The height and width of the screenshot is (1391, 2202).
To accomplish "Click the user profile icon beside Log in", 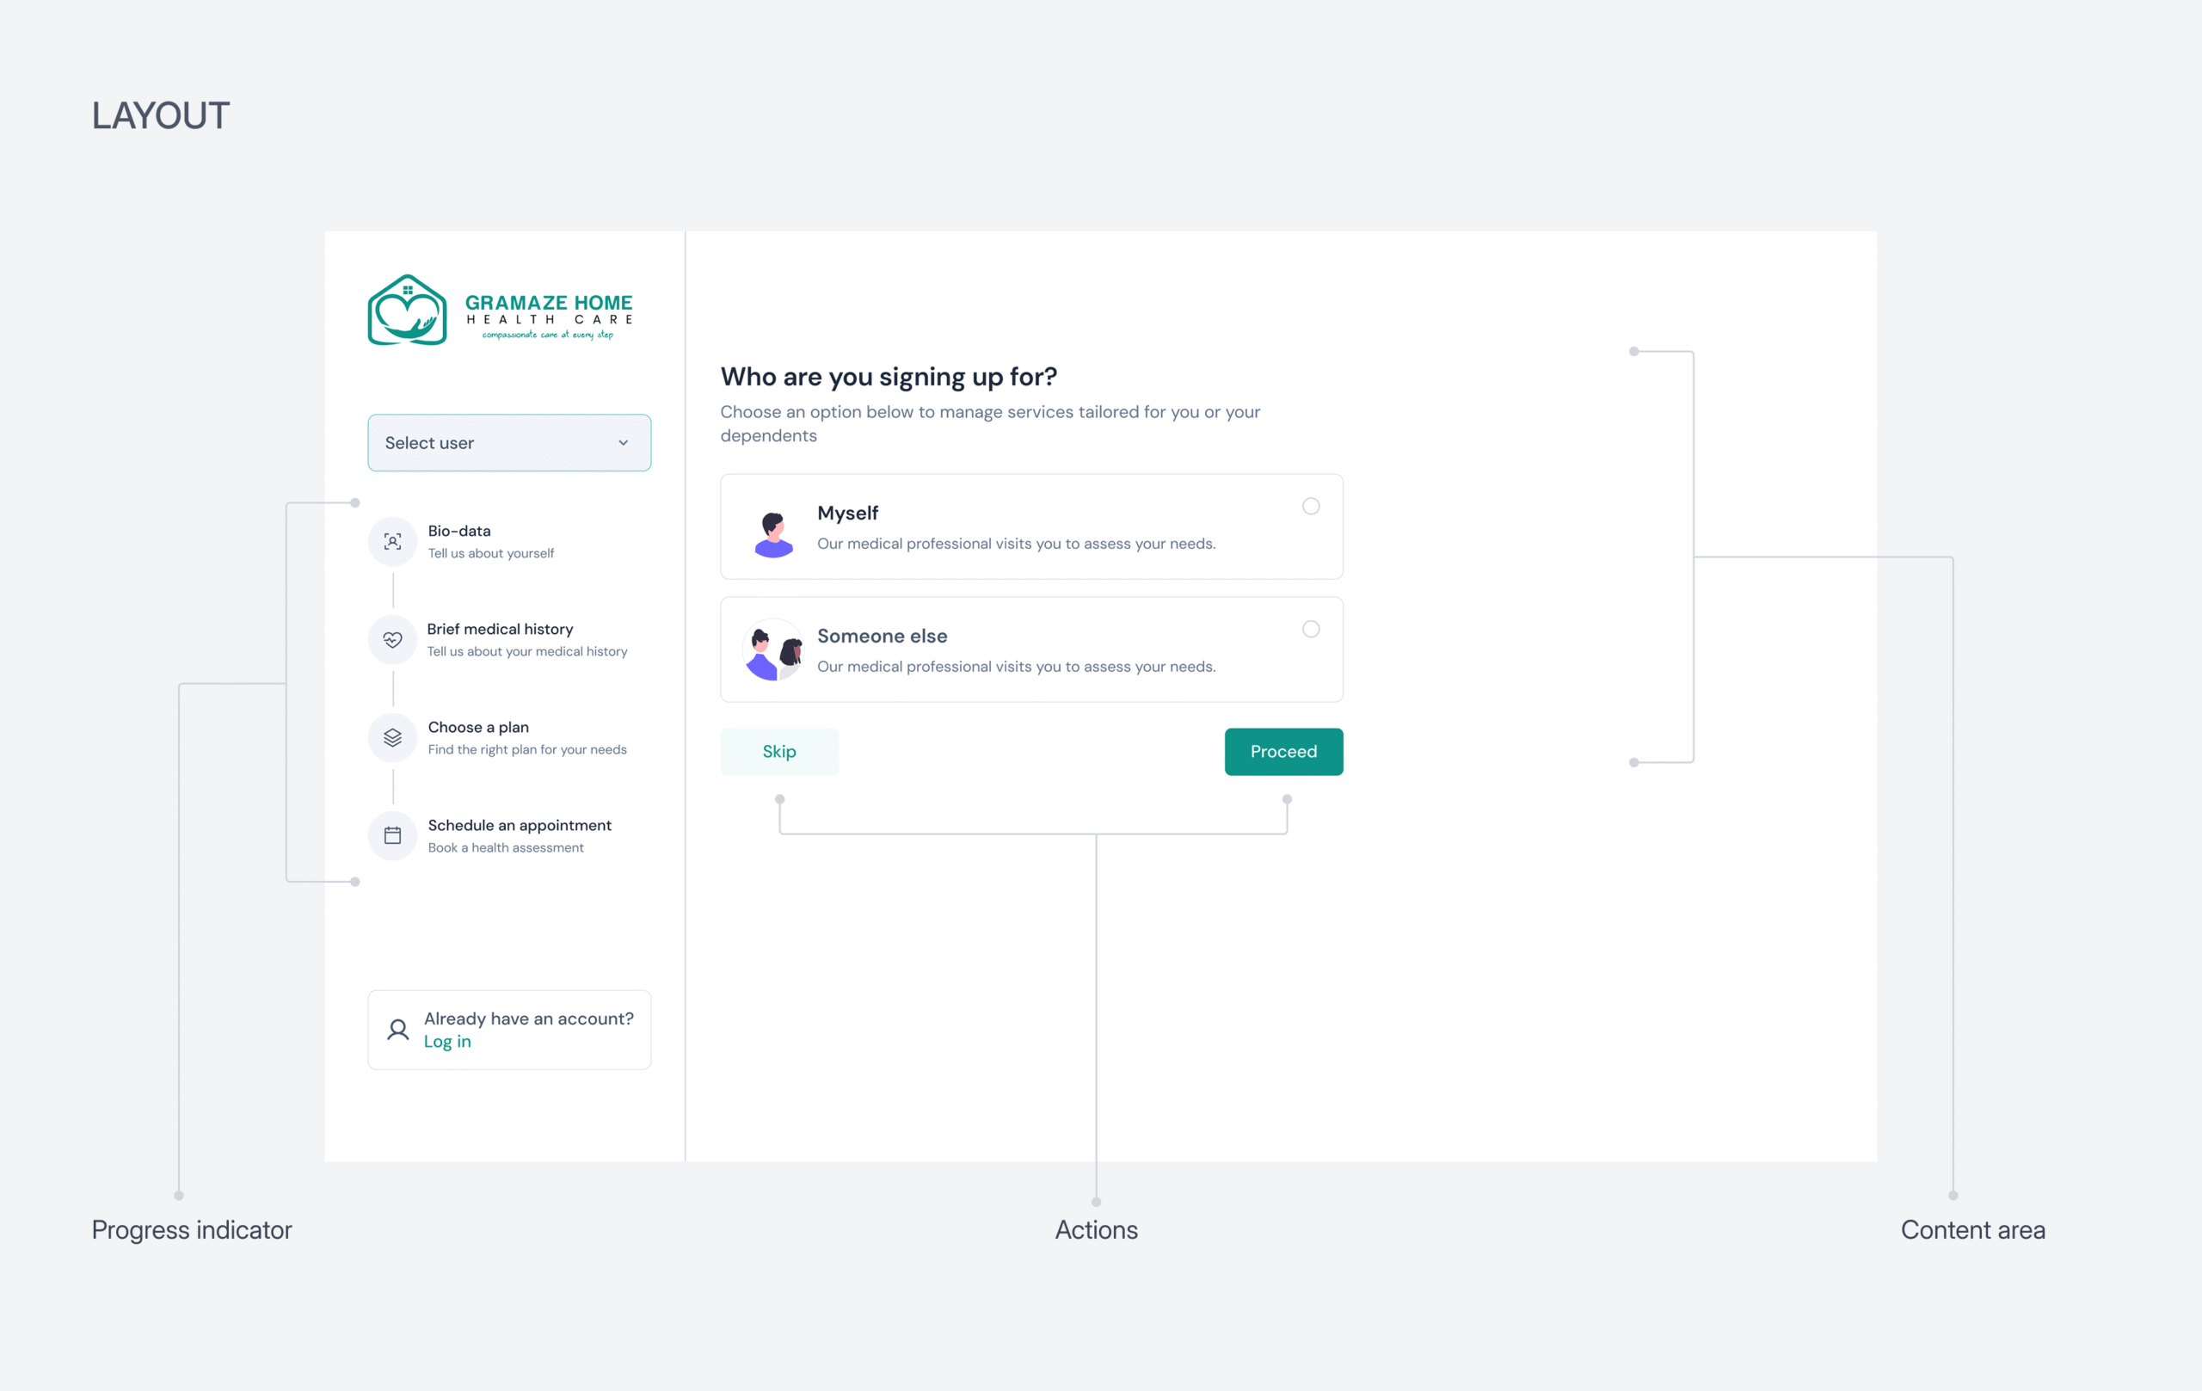I will tap(397, 1030).
